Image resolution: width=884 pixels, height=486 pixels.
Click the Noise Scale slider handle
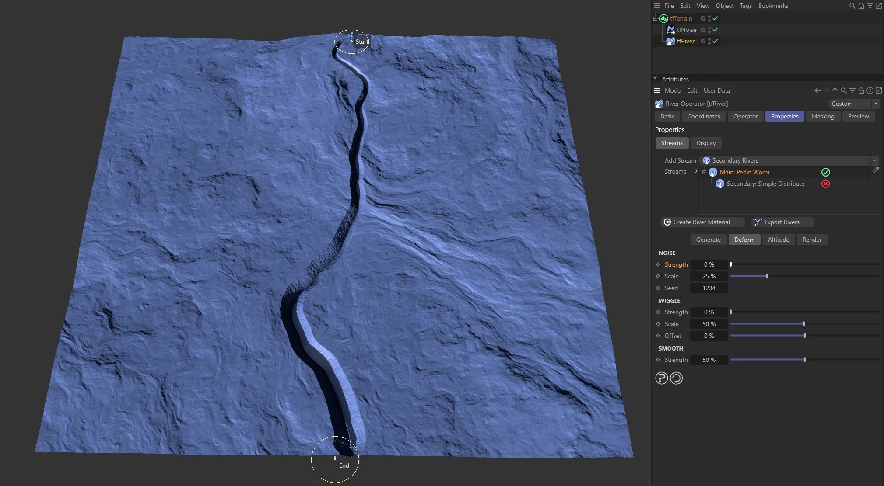(767, 276)
